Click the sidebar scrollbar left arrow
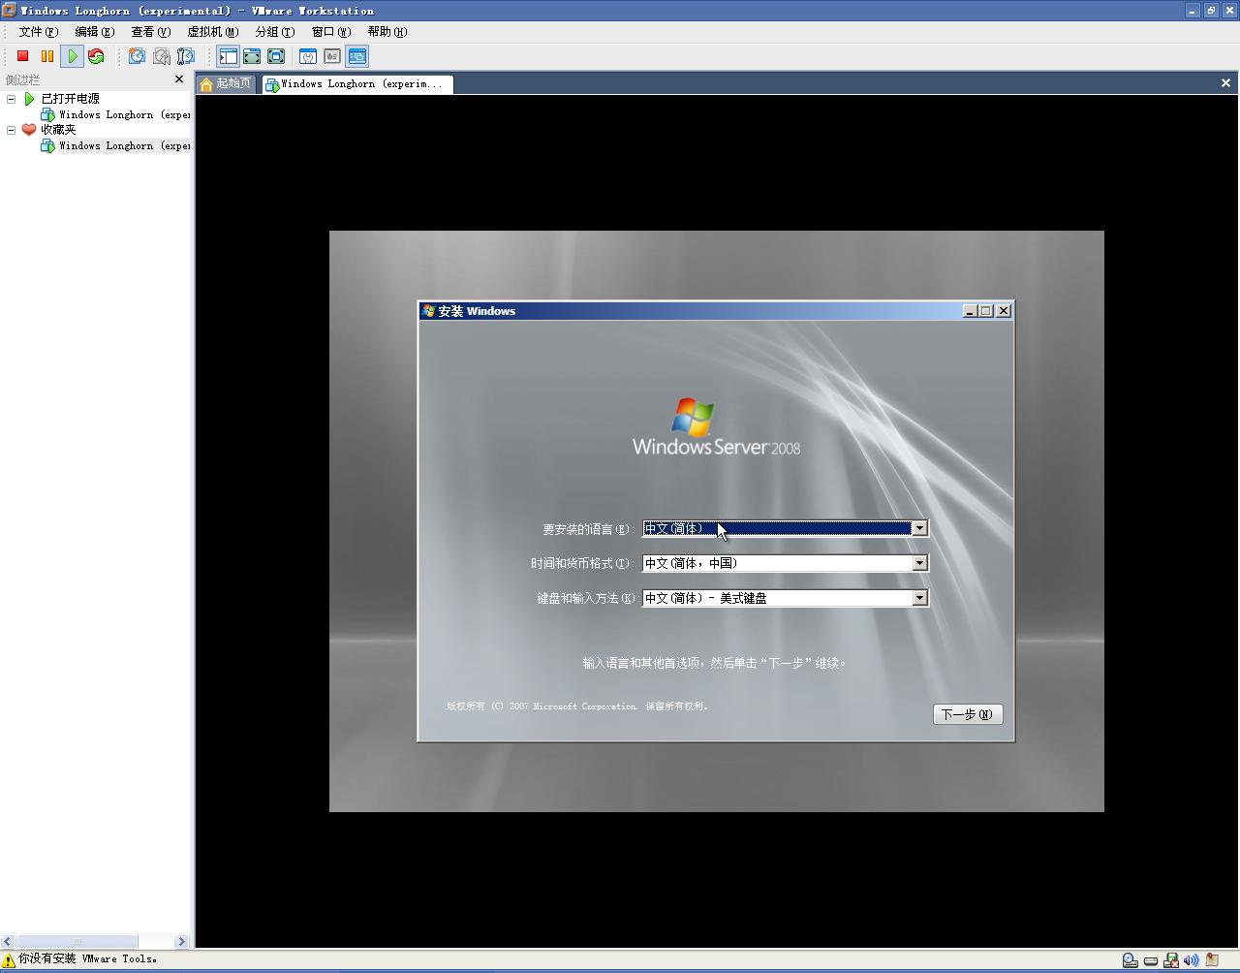The height and width of the screenshot is (973, 1240). click(8, 941)
